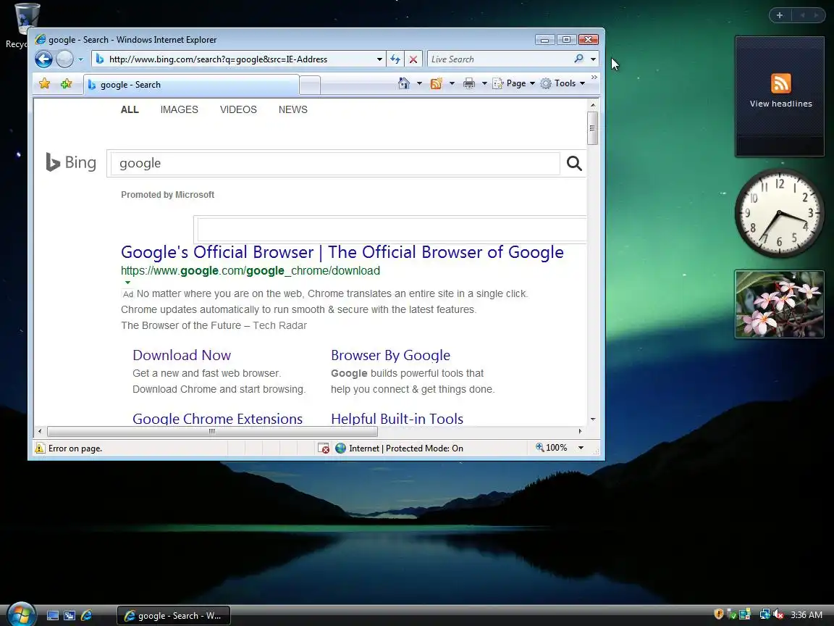The width and height of the screenshot is (834, 626).
Task: Show more toolbar commands chevron
Action: click(594, 78)
